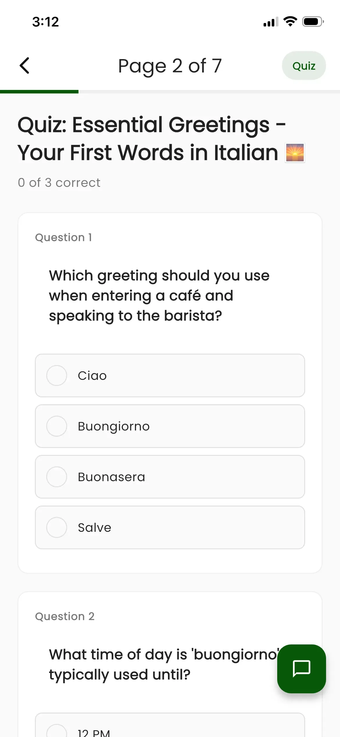
Task: Tap the back arrow icon
Action: pos(25,65)
